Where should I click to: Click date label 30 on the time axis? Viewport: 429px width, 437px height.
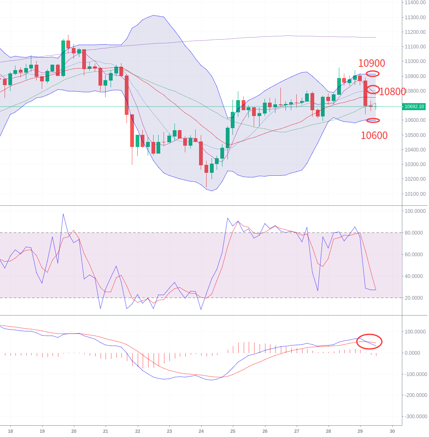click(x=392, y=431)
